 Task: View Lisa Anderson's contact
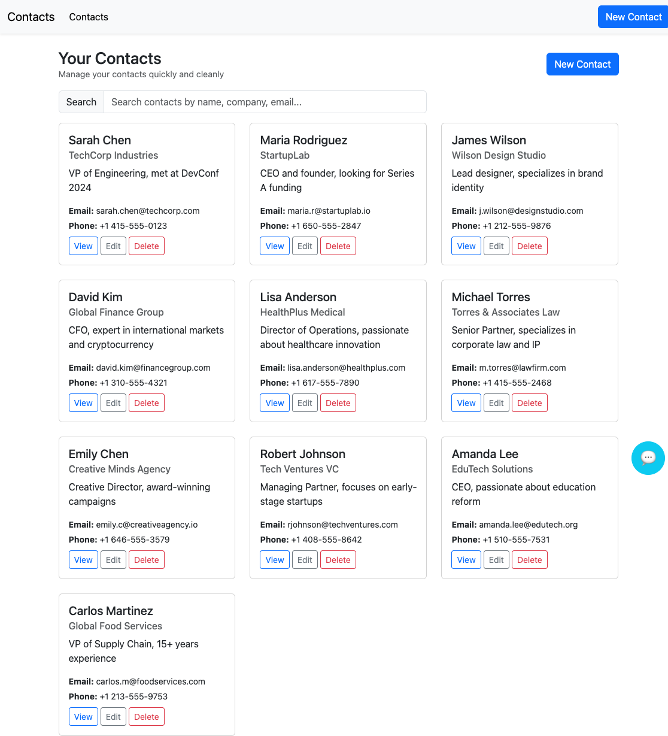(275, 403)
